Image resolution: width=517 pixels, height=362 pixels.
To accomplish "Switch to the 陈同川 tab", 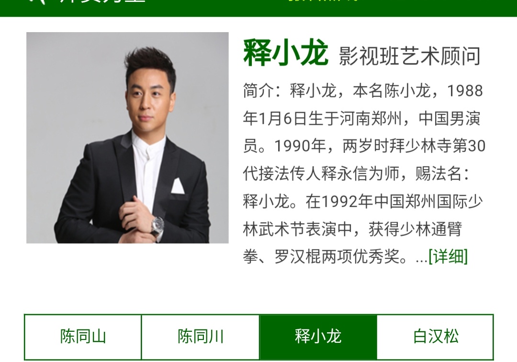I will click(x=201, y=337).
